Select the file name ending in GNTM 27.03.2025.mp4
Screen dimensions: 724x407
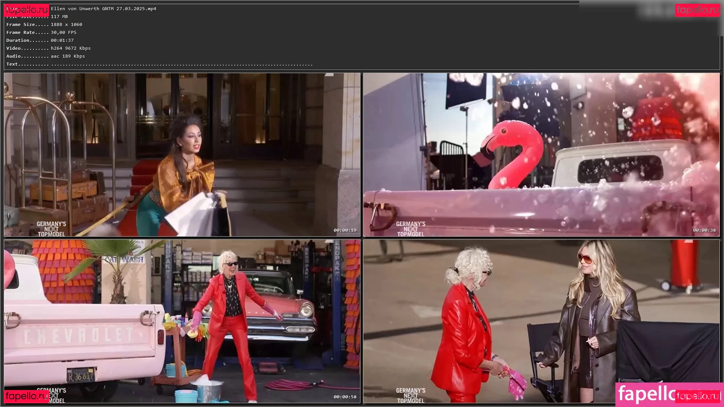[x=103, y=9]
